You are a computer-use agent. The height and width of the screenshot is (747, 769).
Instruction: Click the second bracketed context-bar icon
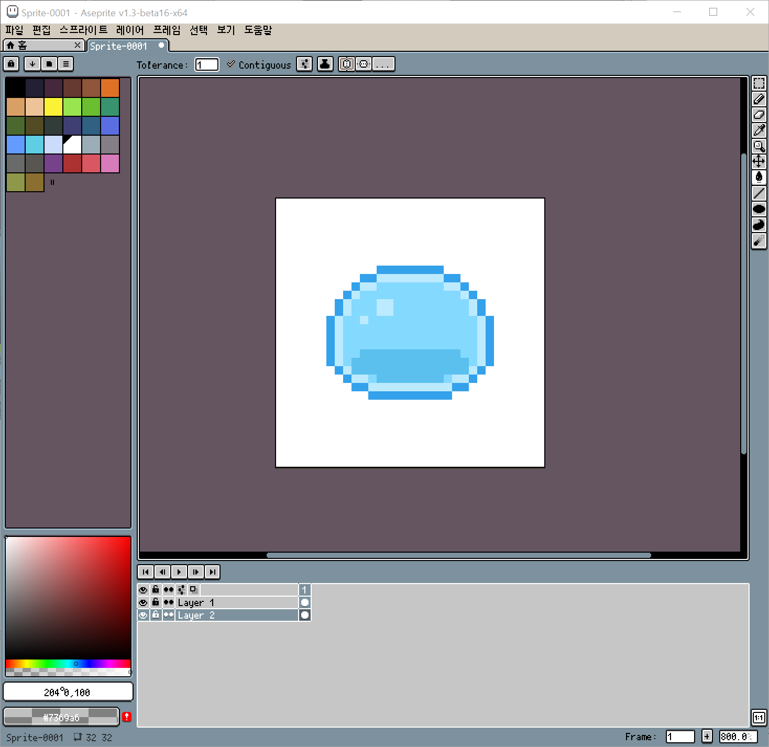pyautogui.click(x=364, y=64)
